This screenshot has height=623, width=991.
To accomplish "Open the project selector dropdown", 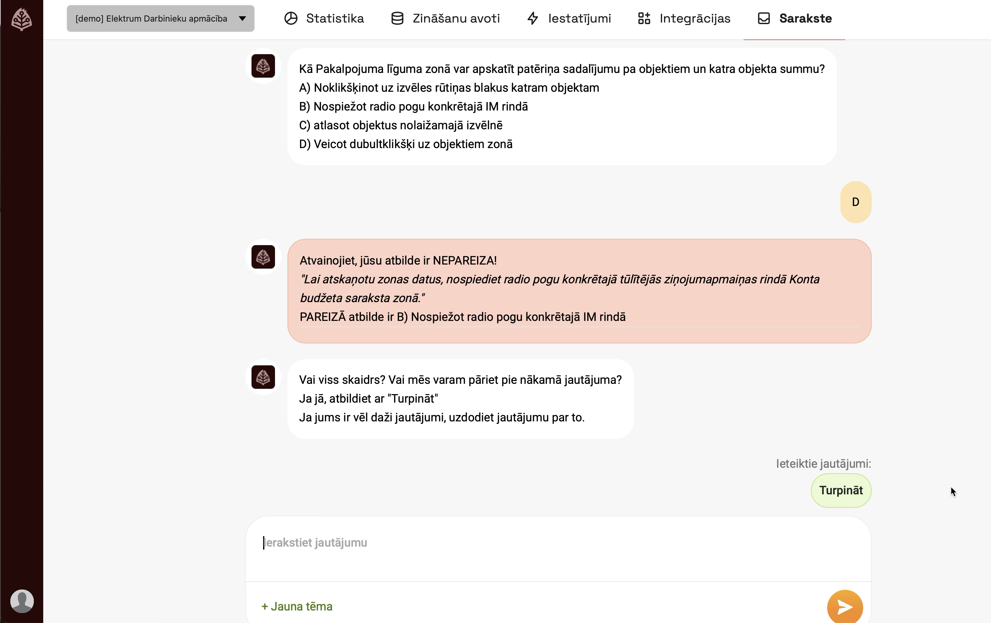I will coord(160,18).
